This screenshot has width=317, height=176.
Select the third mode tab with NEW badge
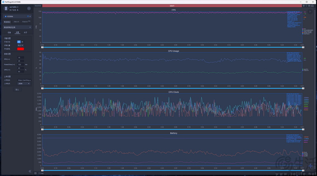click(x=26, y=22)
